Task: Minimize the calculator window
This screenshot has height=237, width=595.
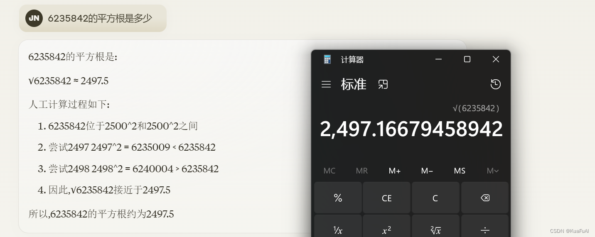Action: [438, 59]
